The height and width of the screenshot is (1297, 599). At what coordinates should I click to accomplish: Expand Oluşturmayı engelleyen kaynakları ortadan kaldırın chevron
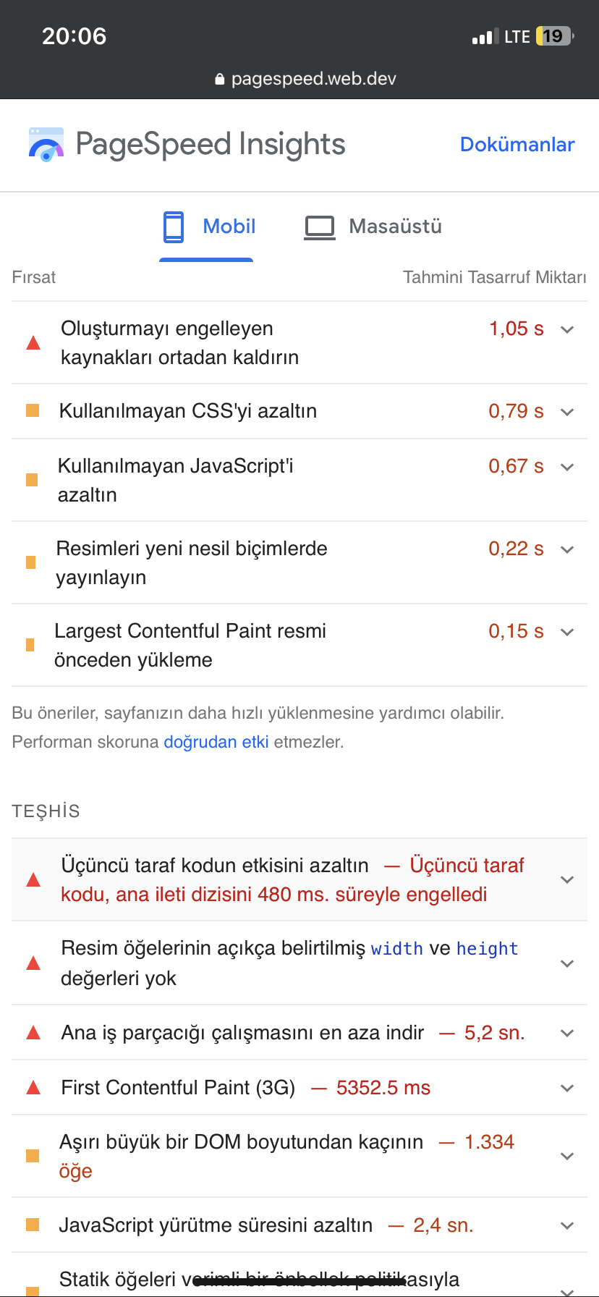[567, 329]
